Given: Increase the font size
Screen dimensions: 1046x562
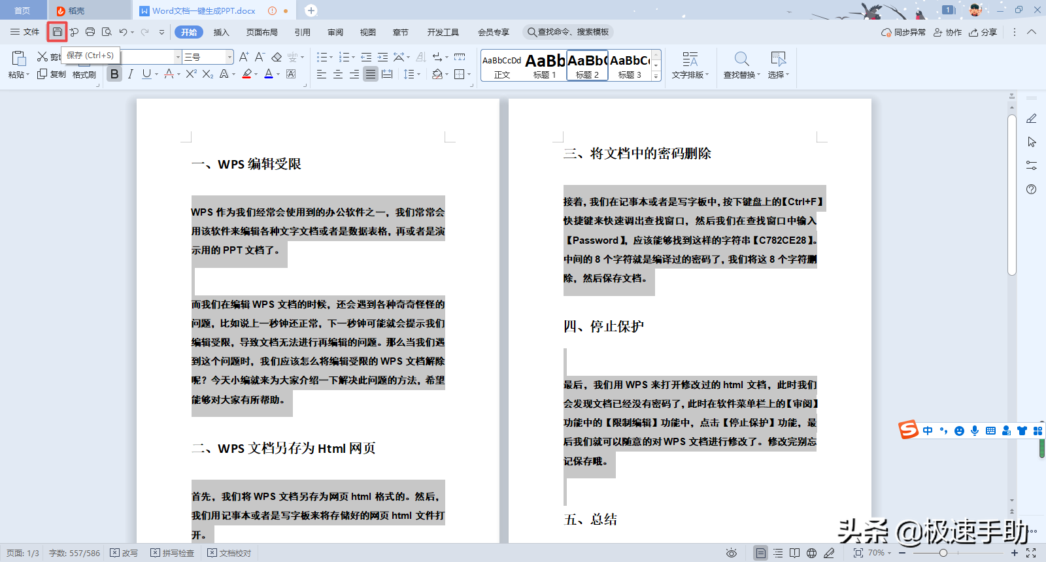Looking at the screenshot, I should click(x=244, y=57).
